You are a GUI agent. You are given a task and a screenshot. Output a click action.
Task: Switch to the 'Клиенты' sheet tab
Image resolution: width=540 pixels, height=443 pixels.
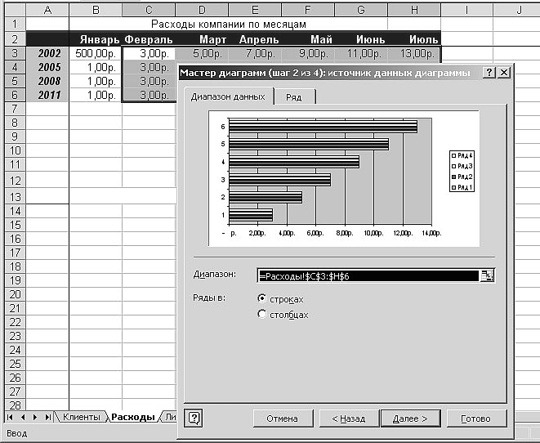(x=83, y=417)
